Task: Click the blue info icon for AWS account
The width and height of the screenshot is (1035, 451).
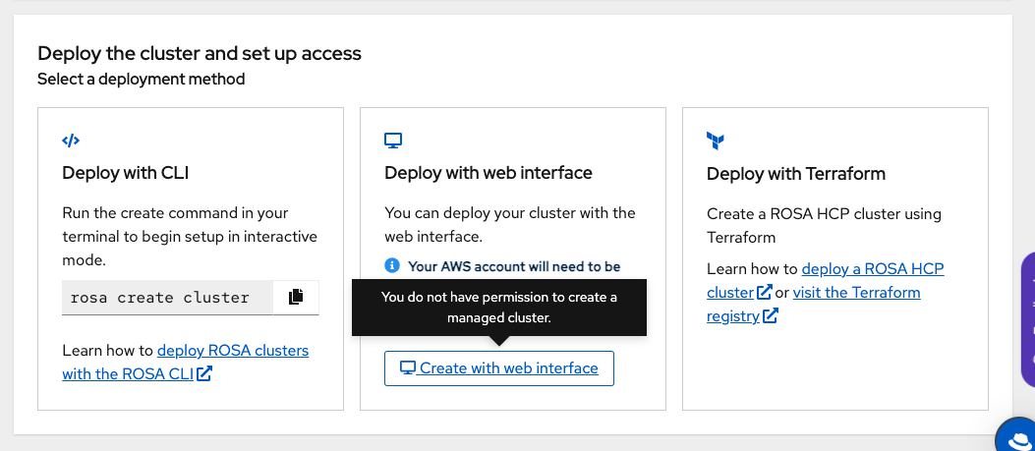Action: (392, 265)
